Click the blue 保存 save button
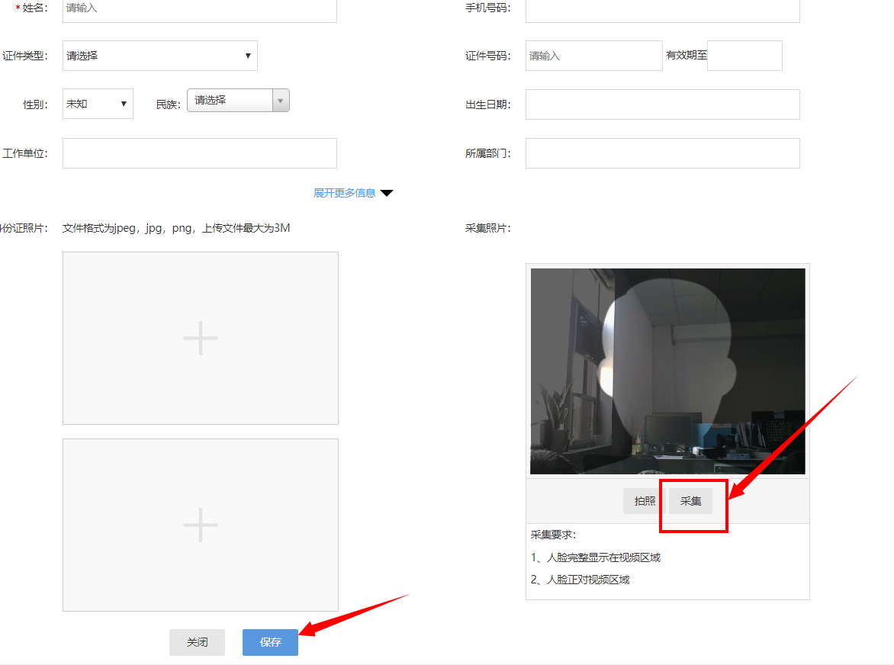The width and height of the screenshot is (894, 665). (x=270, y=642)
